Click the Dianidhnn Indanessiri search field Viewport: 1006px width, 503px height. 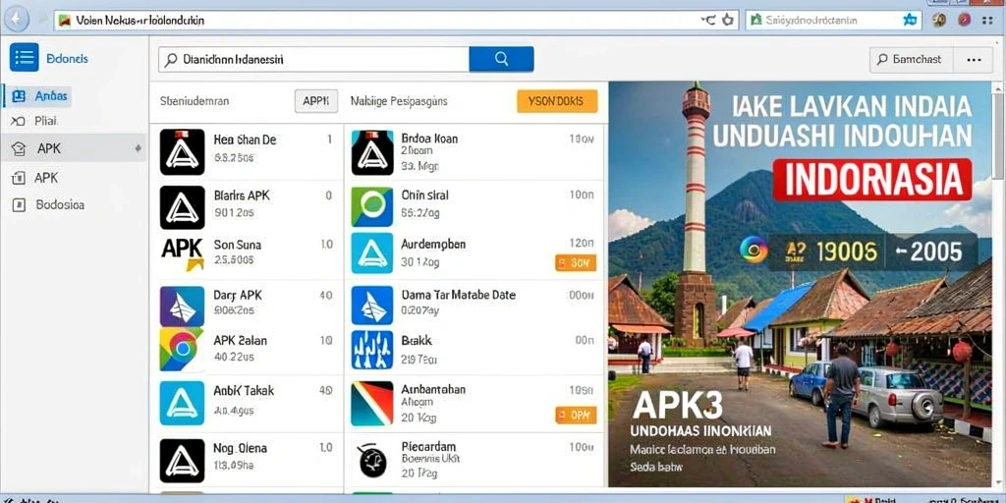click(x=313, y=59)
